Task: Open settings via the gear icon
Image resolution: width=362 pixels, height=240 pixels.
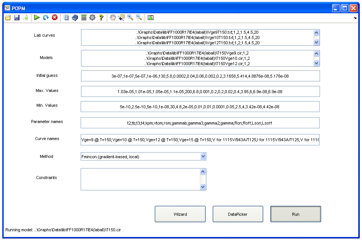Action: coord(92,17)
